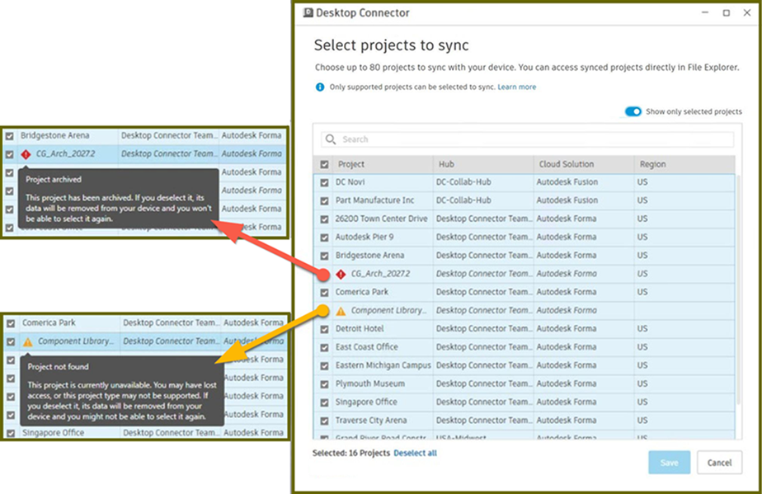Maximize the Desktop Connector window
This screenshot has width=762, height=494.
[726, 12]
